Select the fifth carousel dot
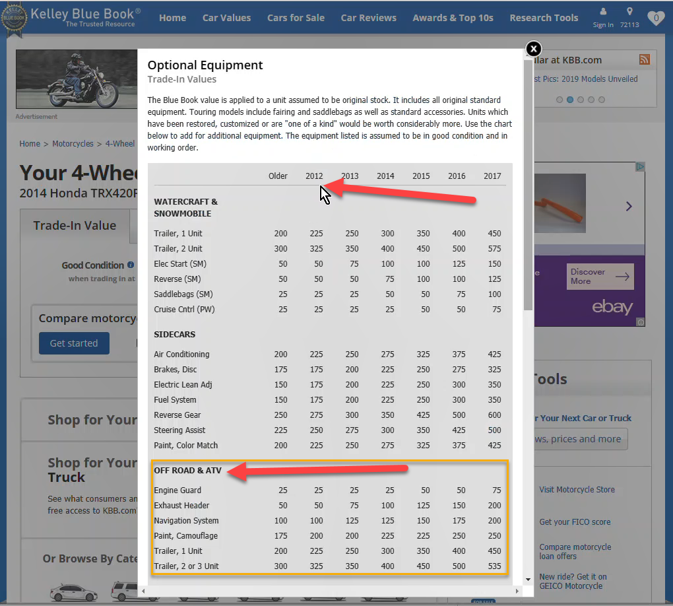 click(602, 100)
